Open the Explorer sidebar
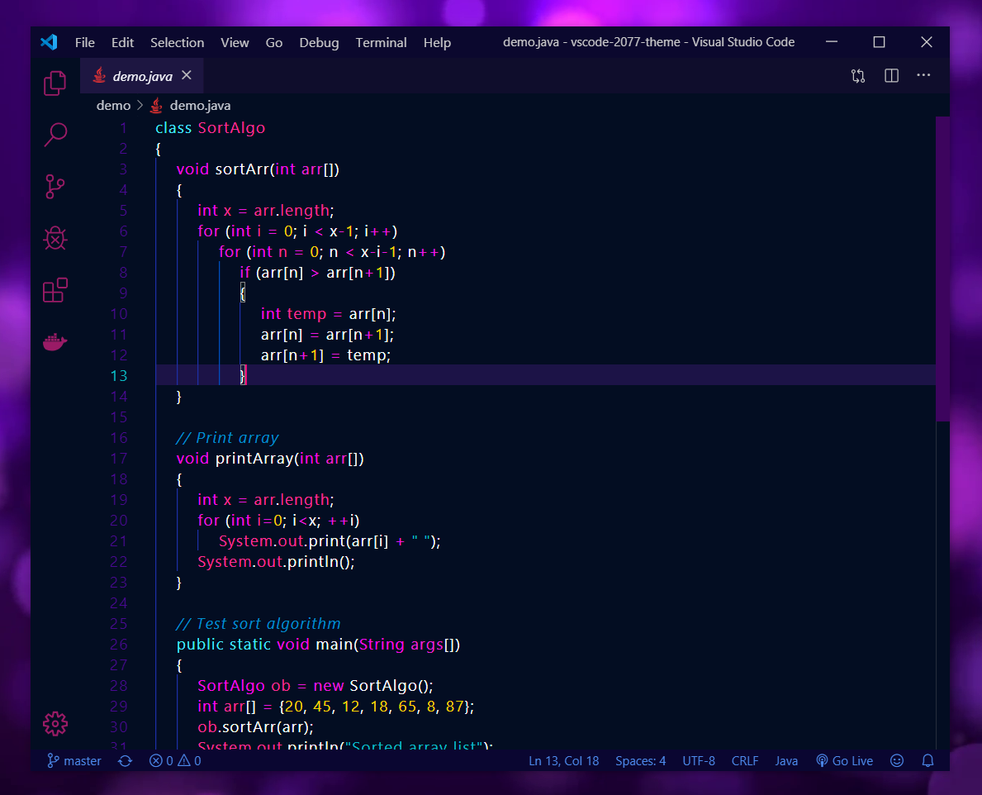This screenshot has height=795, width=982. (x=55, y=83)
